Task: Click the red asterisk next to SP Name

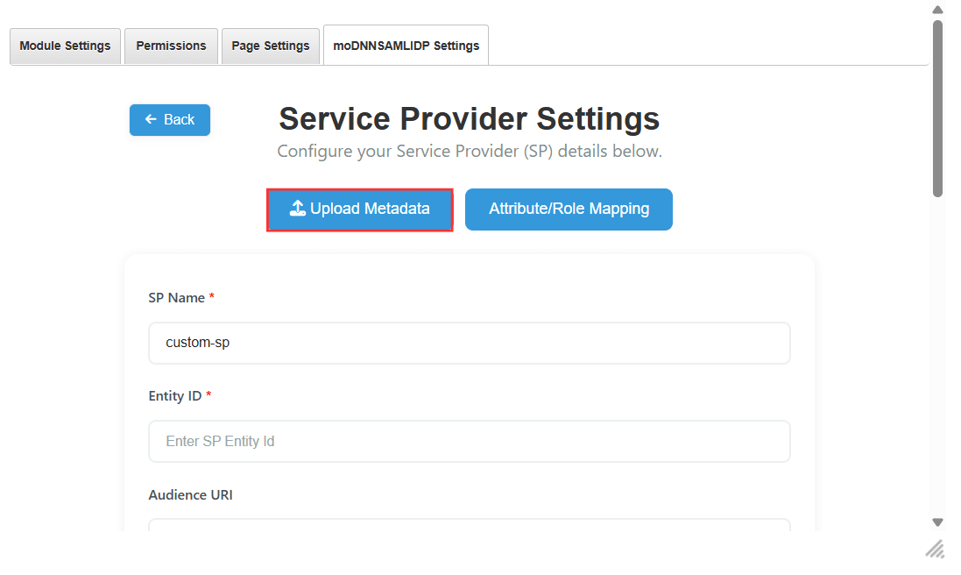Action: pyautogui.click(x=210, y=297)
